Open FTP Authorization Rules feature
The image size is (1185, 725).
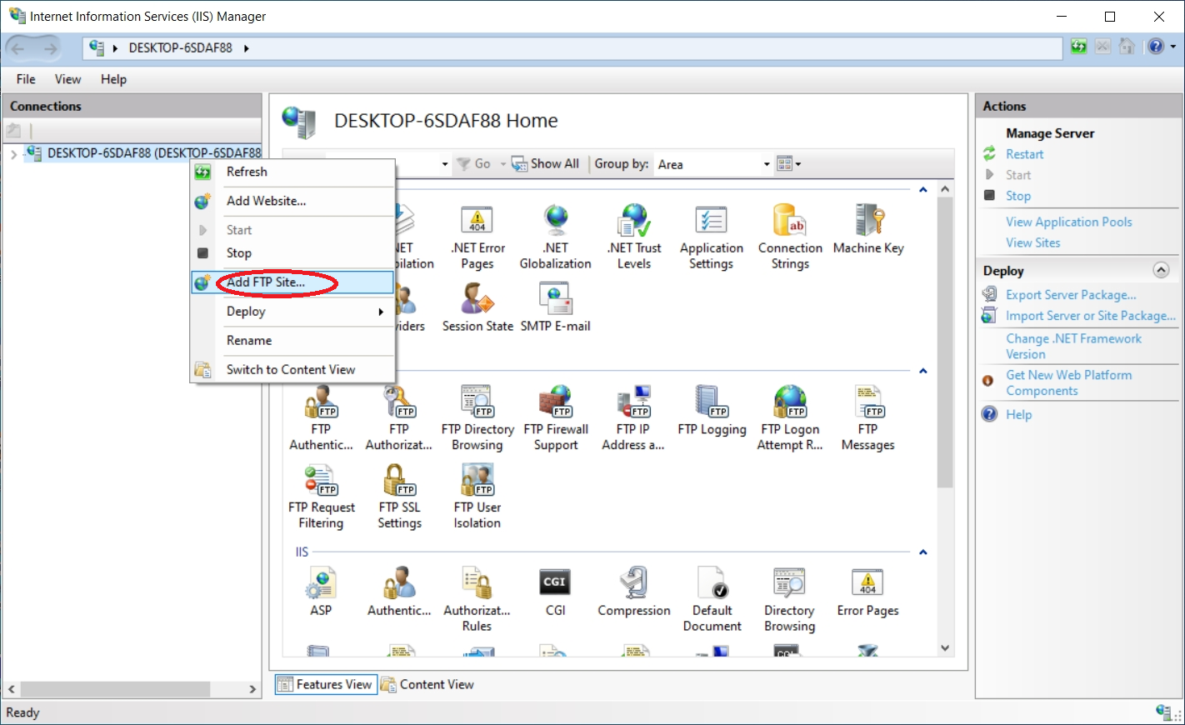399,418
